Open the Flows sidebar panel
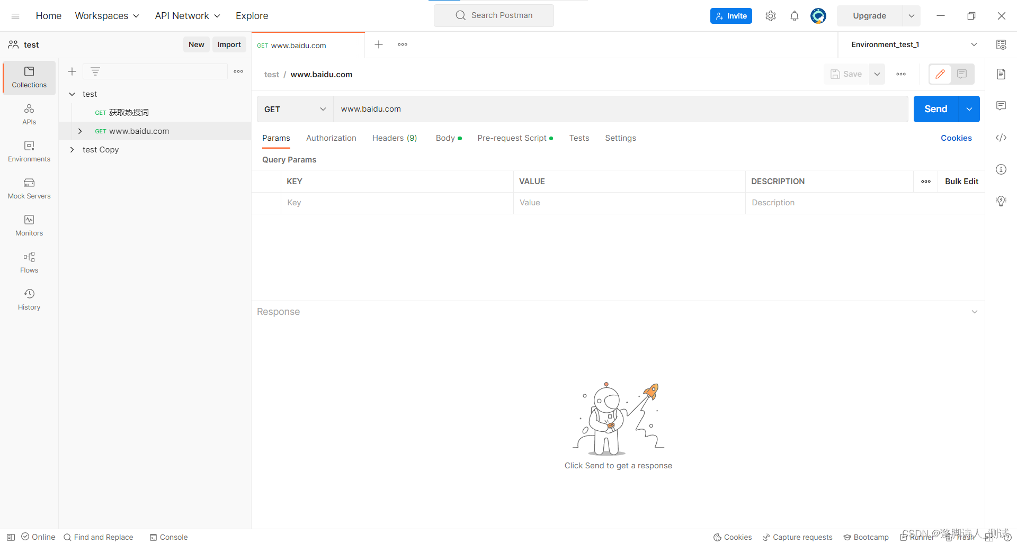1017x544 pixels. coord(29,262)
